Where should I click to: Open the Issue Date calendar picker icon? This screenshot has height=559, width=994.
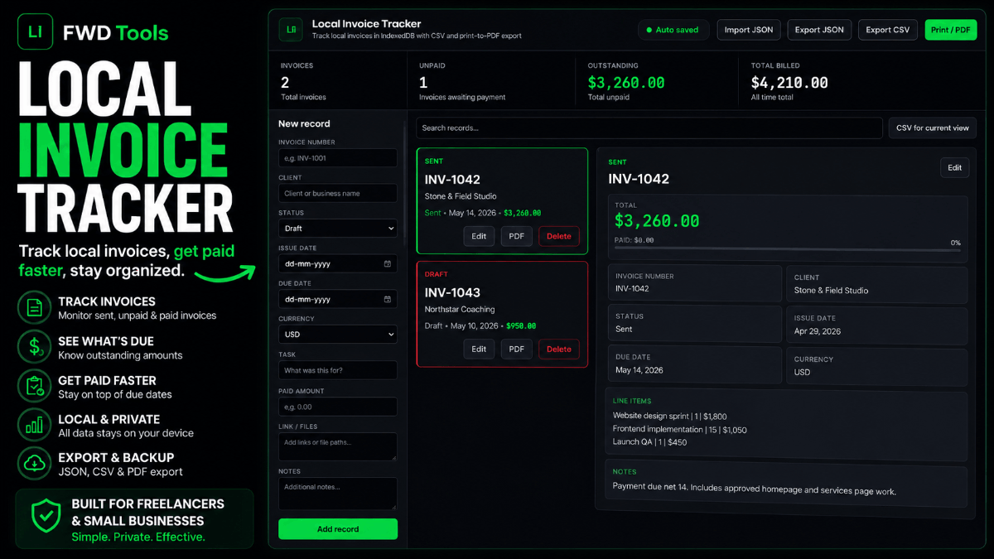click(x=388, y=263)
